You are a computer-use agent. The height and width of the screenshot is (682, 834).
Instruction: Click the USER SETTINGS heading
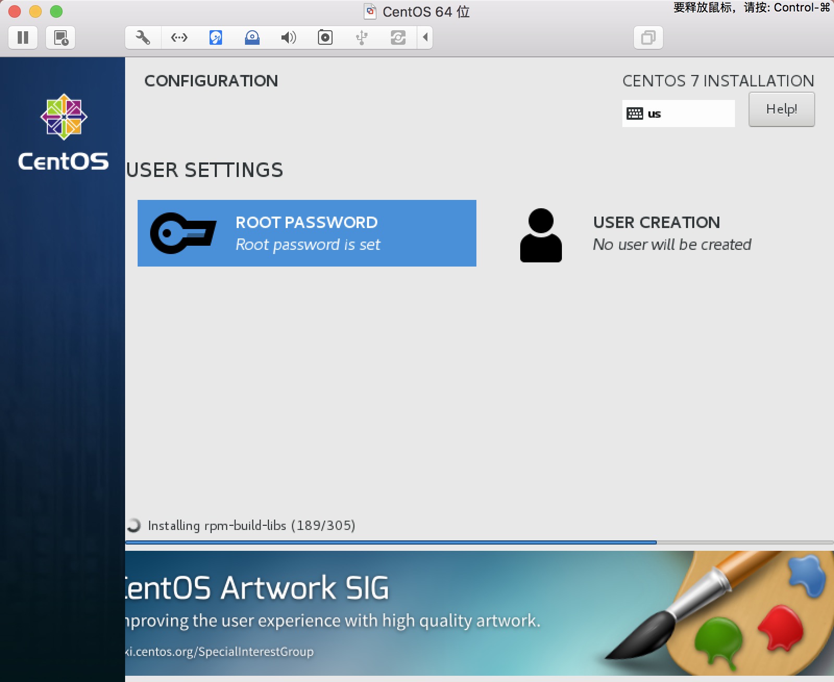[205, 170]
